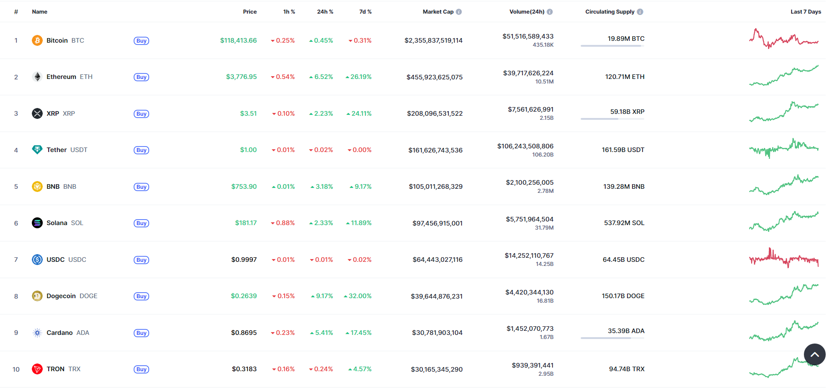
Task: Open BNB's last 7 days sparkline chart
Action: pos(784,185)
